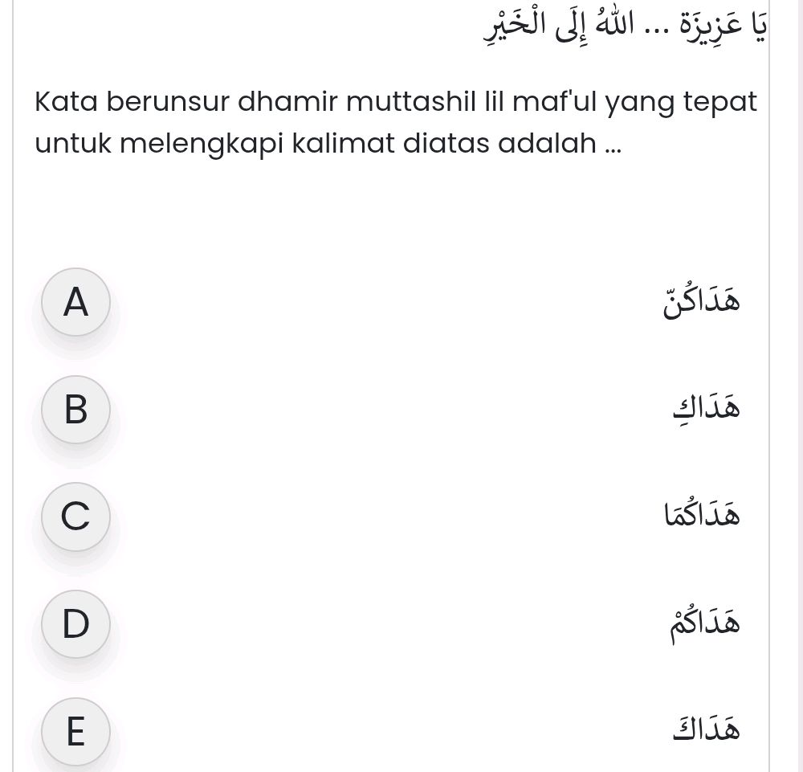Select answer option C
This screenshot has width=803, height=772.
point(75,517)
